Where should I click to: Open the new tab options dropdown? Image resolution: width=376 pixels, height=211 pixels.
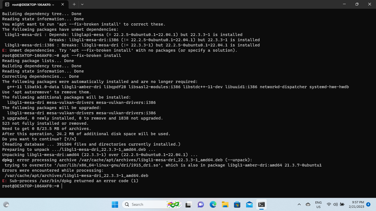pos(82,4)
